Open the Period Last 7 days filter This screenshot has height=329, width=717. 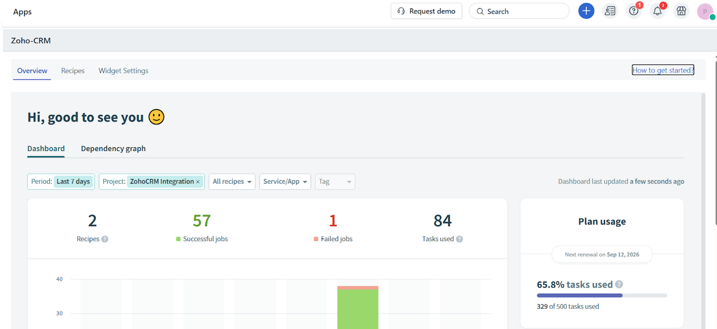coord(61,181)
